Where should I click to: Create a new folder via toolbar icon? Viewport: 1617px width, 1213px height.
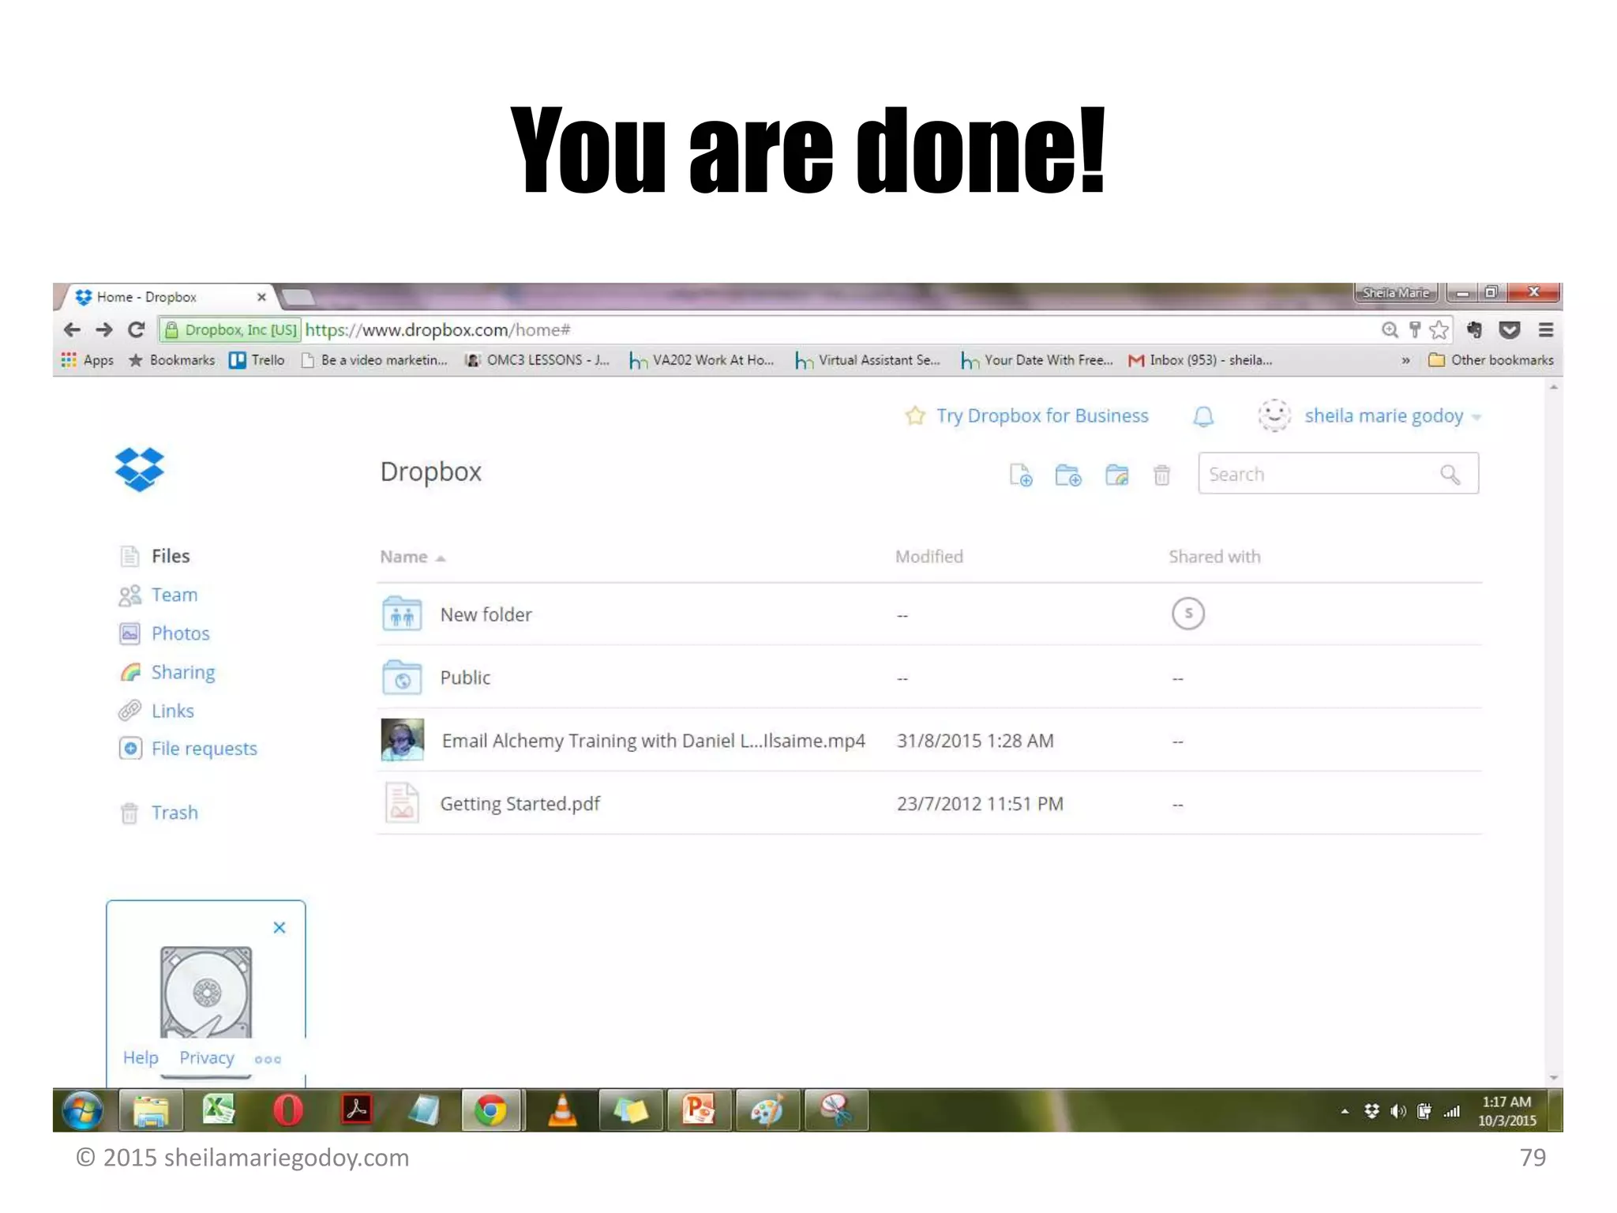click(1068, 475)
